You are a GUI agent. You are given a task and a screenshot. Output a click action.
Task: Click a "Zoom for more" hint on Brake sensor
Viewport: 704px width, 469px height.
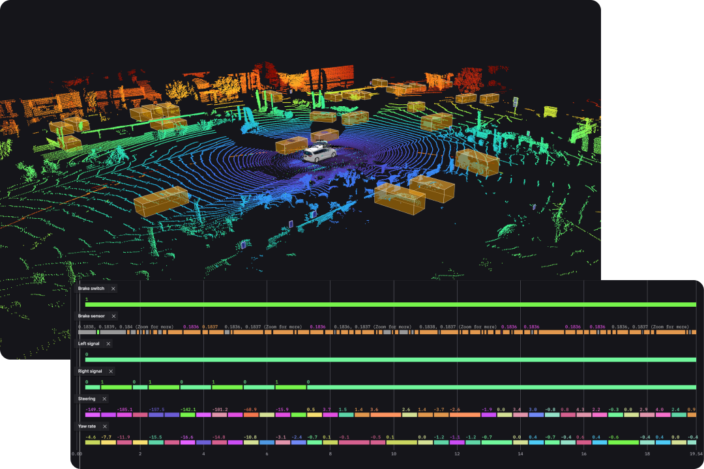[154, 327]
